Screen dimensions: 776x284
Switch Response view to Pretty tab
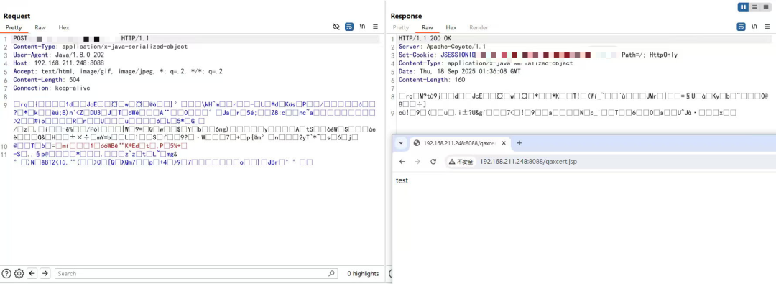coord(401,28)
